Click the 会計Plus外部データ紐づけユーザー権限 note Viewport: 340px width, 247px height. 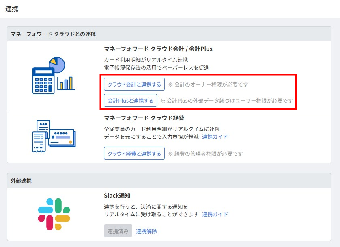tap(226, 101)
